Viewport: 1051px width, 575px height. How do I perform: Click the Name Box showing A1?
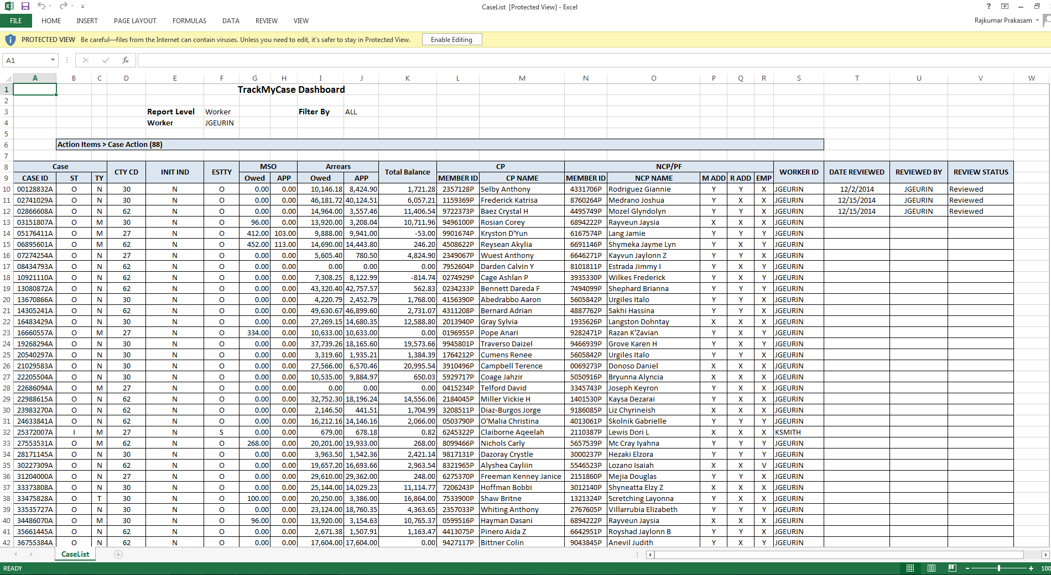[26, 60]
